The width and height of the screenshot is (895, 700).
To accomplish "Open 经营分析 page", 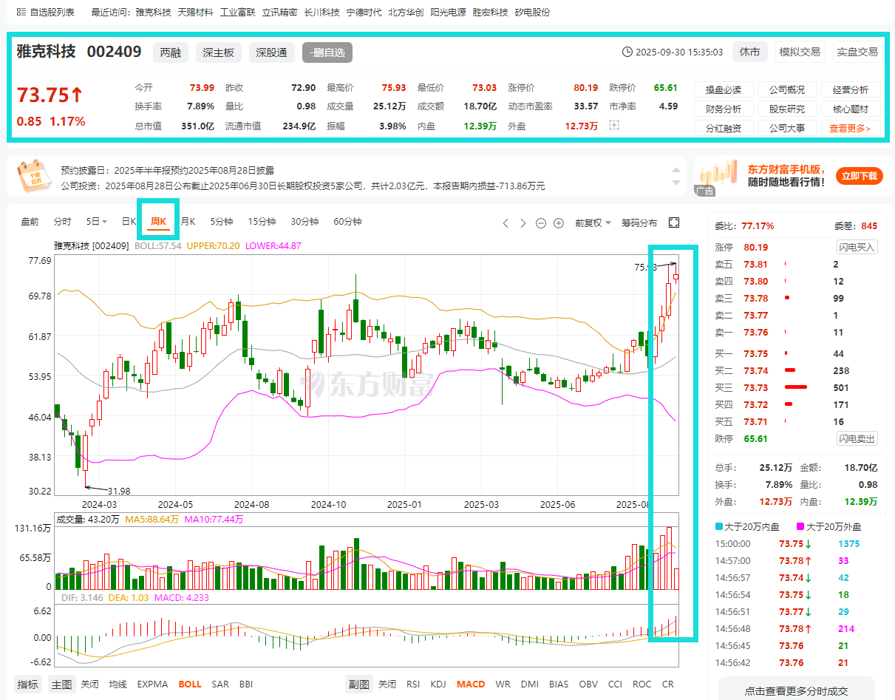I will click(x=851, y=89).
